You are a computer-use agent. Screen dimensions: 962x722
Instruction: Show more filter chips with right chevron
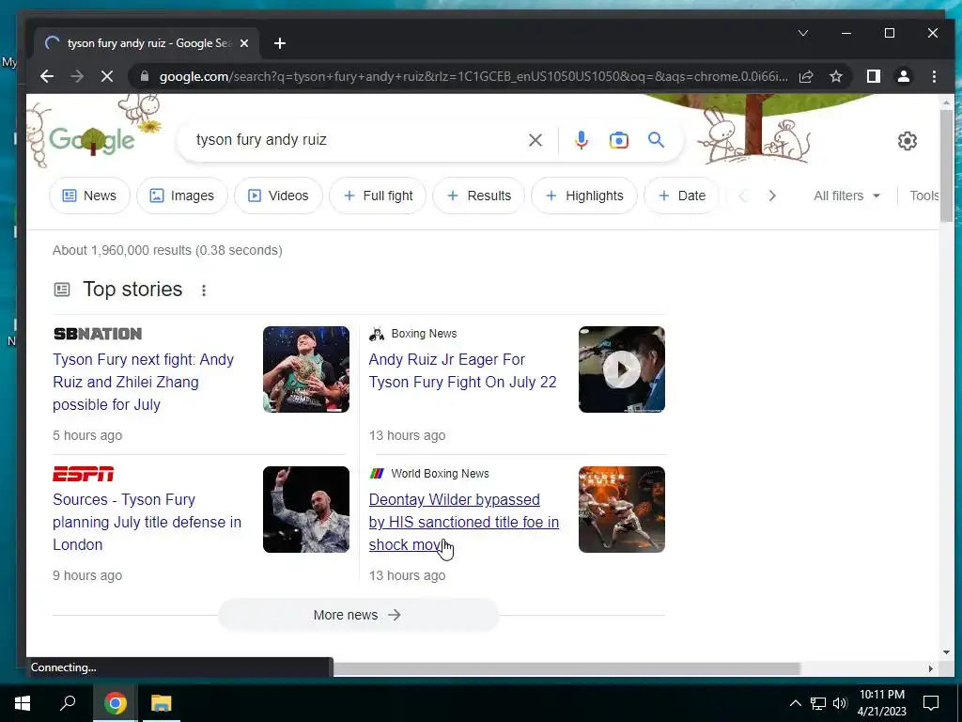click(x=772, y=196)
